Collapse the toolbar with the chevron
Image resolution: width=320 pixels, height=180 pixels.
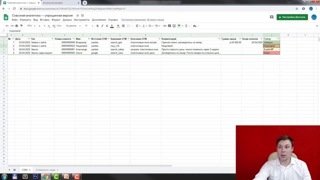click(x=316, y=26)
